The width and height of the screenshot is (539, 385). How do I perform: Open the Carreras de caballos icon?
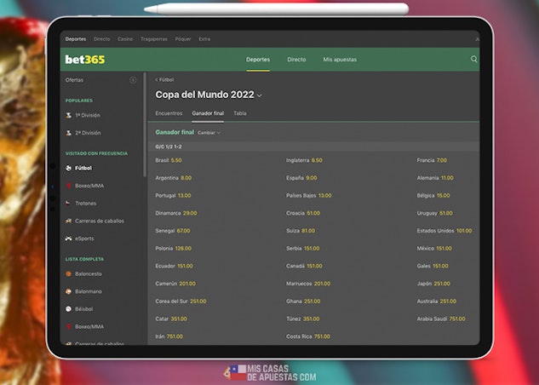point(69,221)
